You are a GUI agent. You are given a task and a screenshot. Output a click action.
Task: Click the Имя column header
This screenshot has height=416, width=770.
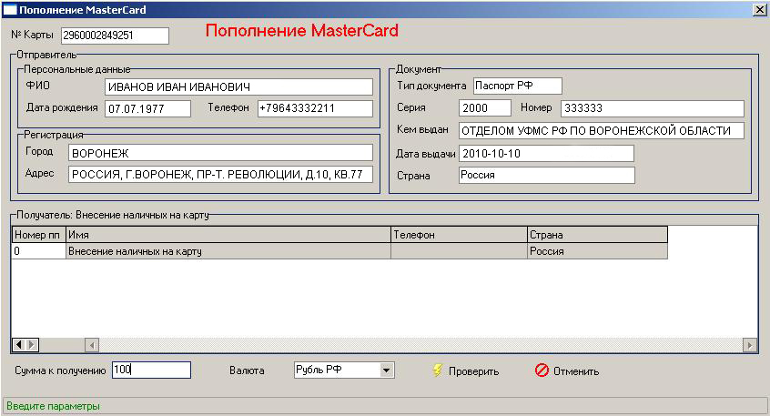pos(228,235)
